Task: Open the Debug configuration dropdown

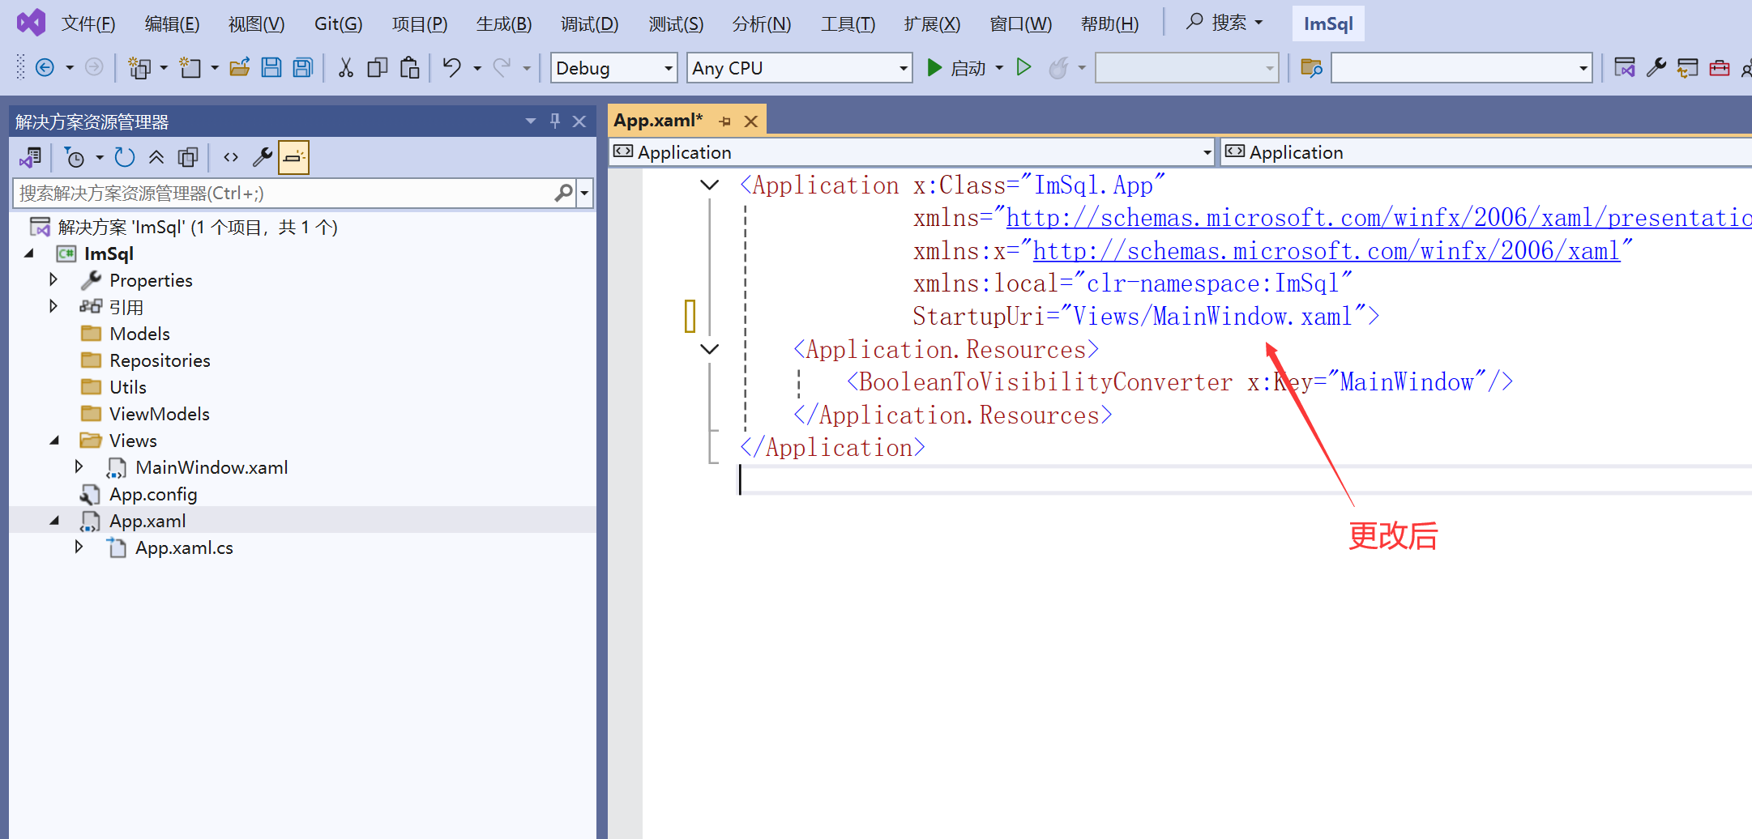Action: click(x=667, y=67)
